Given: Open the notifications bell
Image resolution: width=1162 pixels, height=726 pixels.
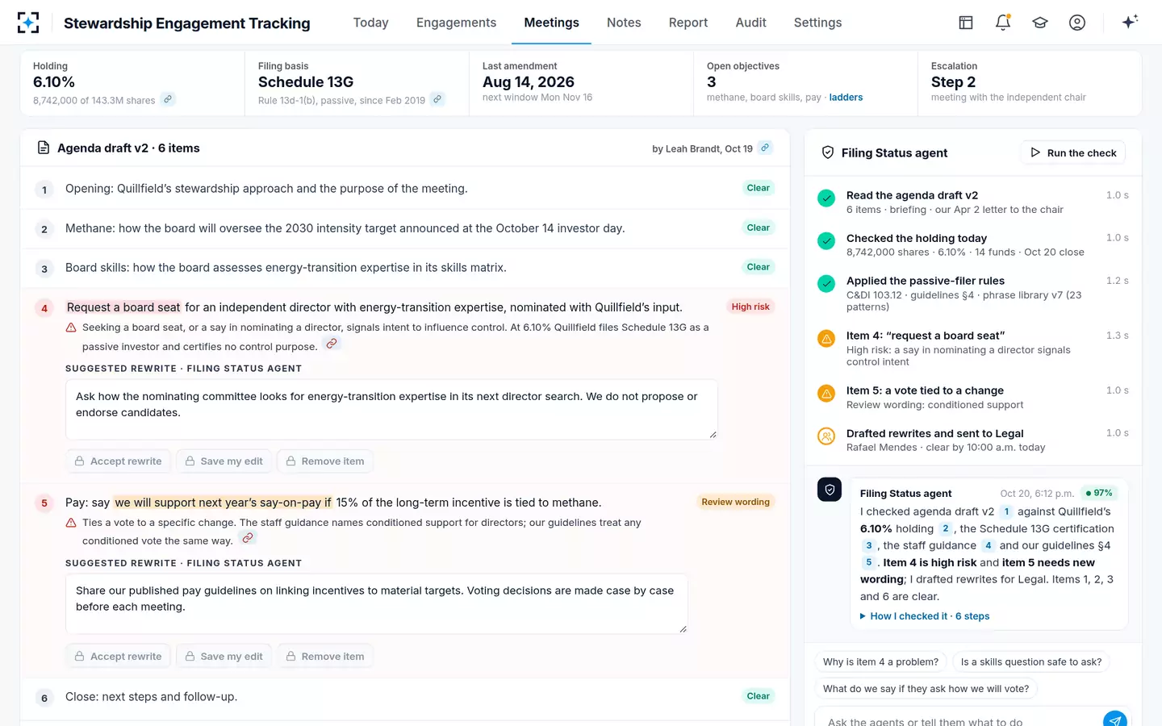Looking at the screenshot, I should point(1003,23).
